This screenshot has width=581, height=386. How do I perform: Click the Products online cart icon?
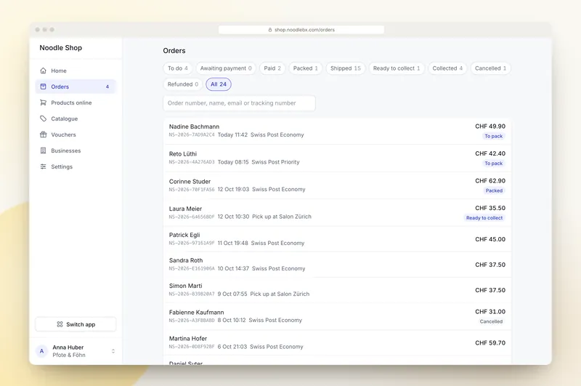[44, 102]
